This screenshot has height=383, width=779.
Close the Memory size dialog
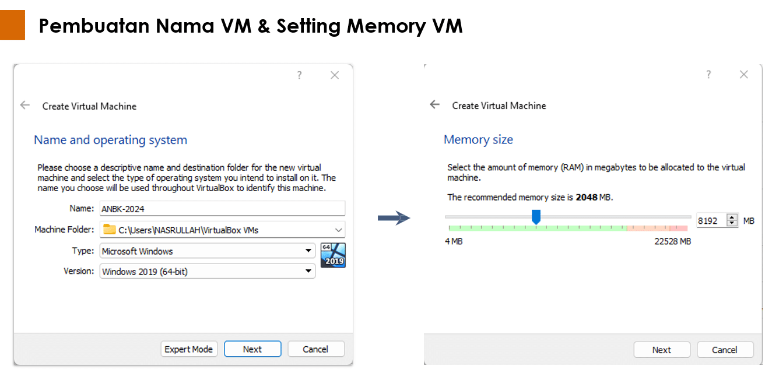(744, 75)
